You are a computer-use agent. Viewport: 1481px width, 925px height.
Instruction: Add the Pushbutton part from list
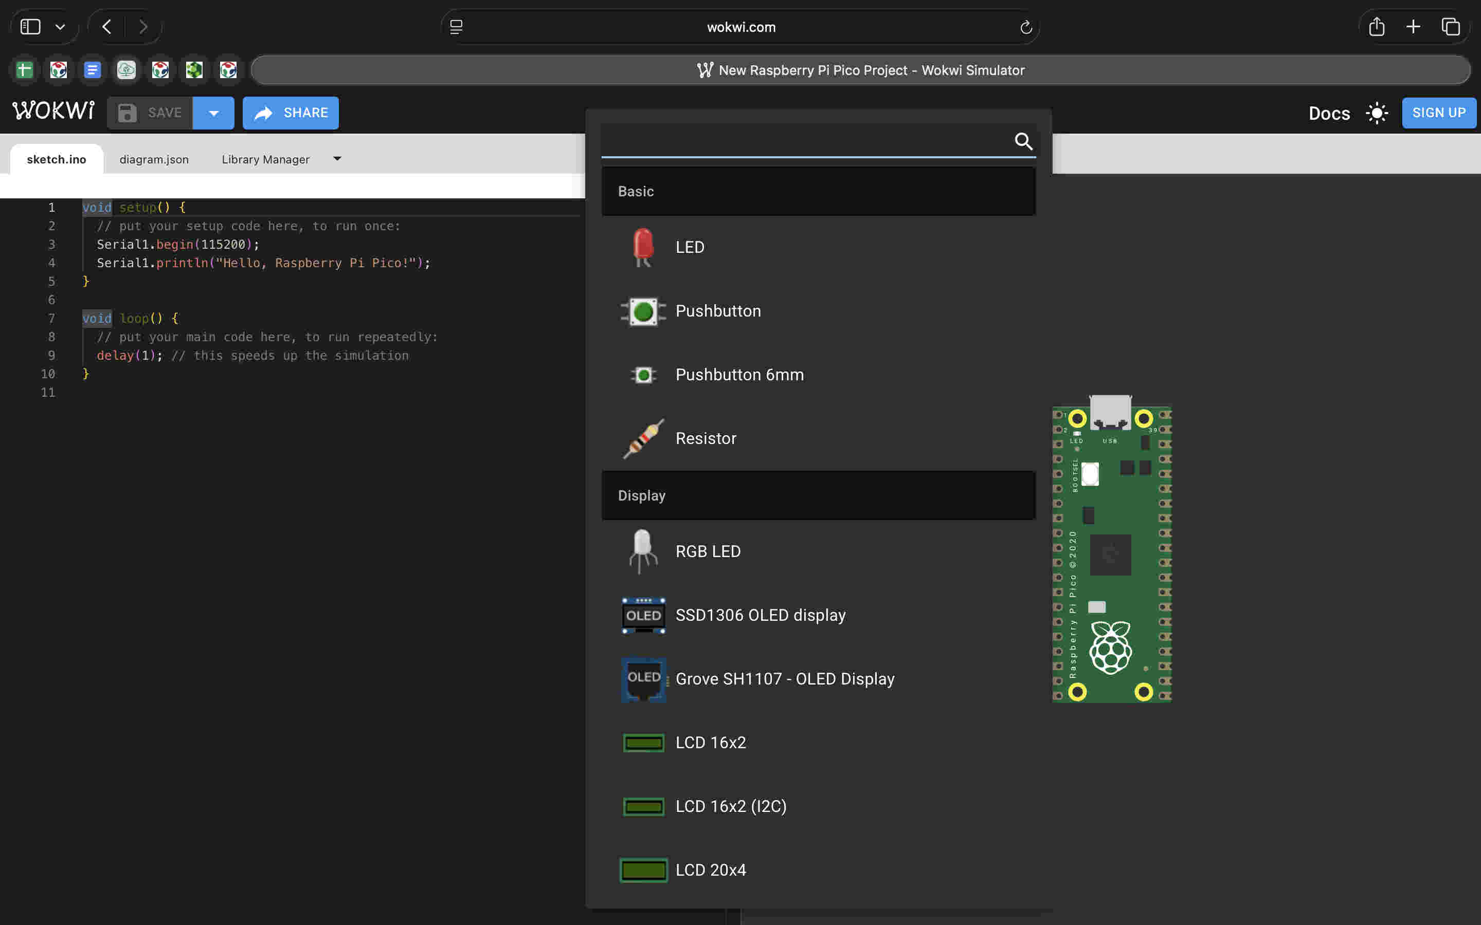coord(717,311)
